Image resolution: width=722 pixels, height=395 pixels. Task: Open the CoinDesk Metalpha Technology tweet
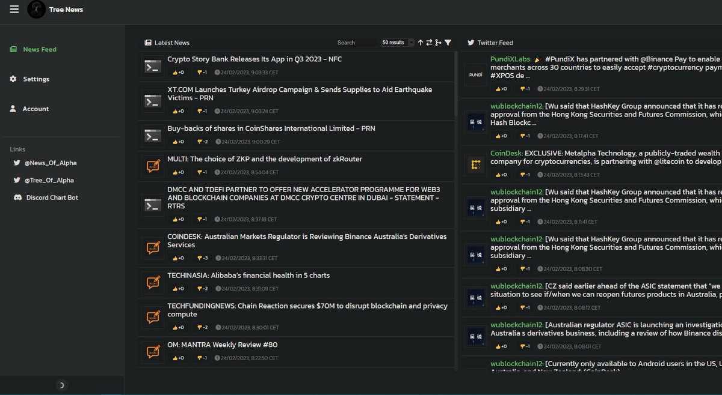(x=606, y=157)
